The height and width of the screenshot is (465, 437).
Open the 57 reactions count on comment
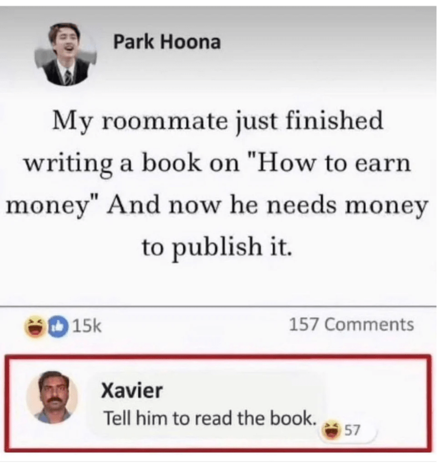coord(352,430)
